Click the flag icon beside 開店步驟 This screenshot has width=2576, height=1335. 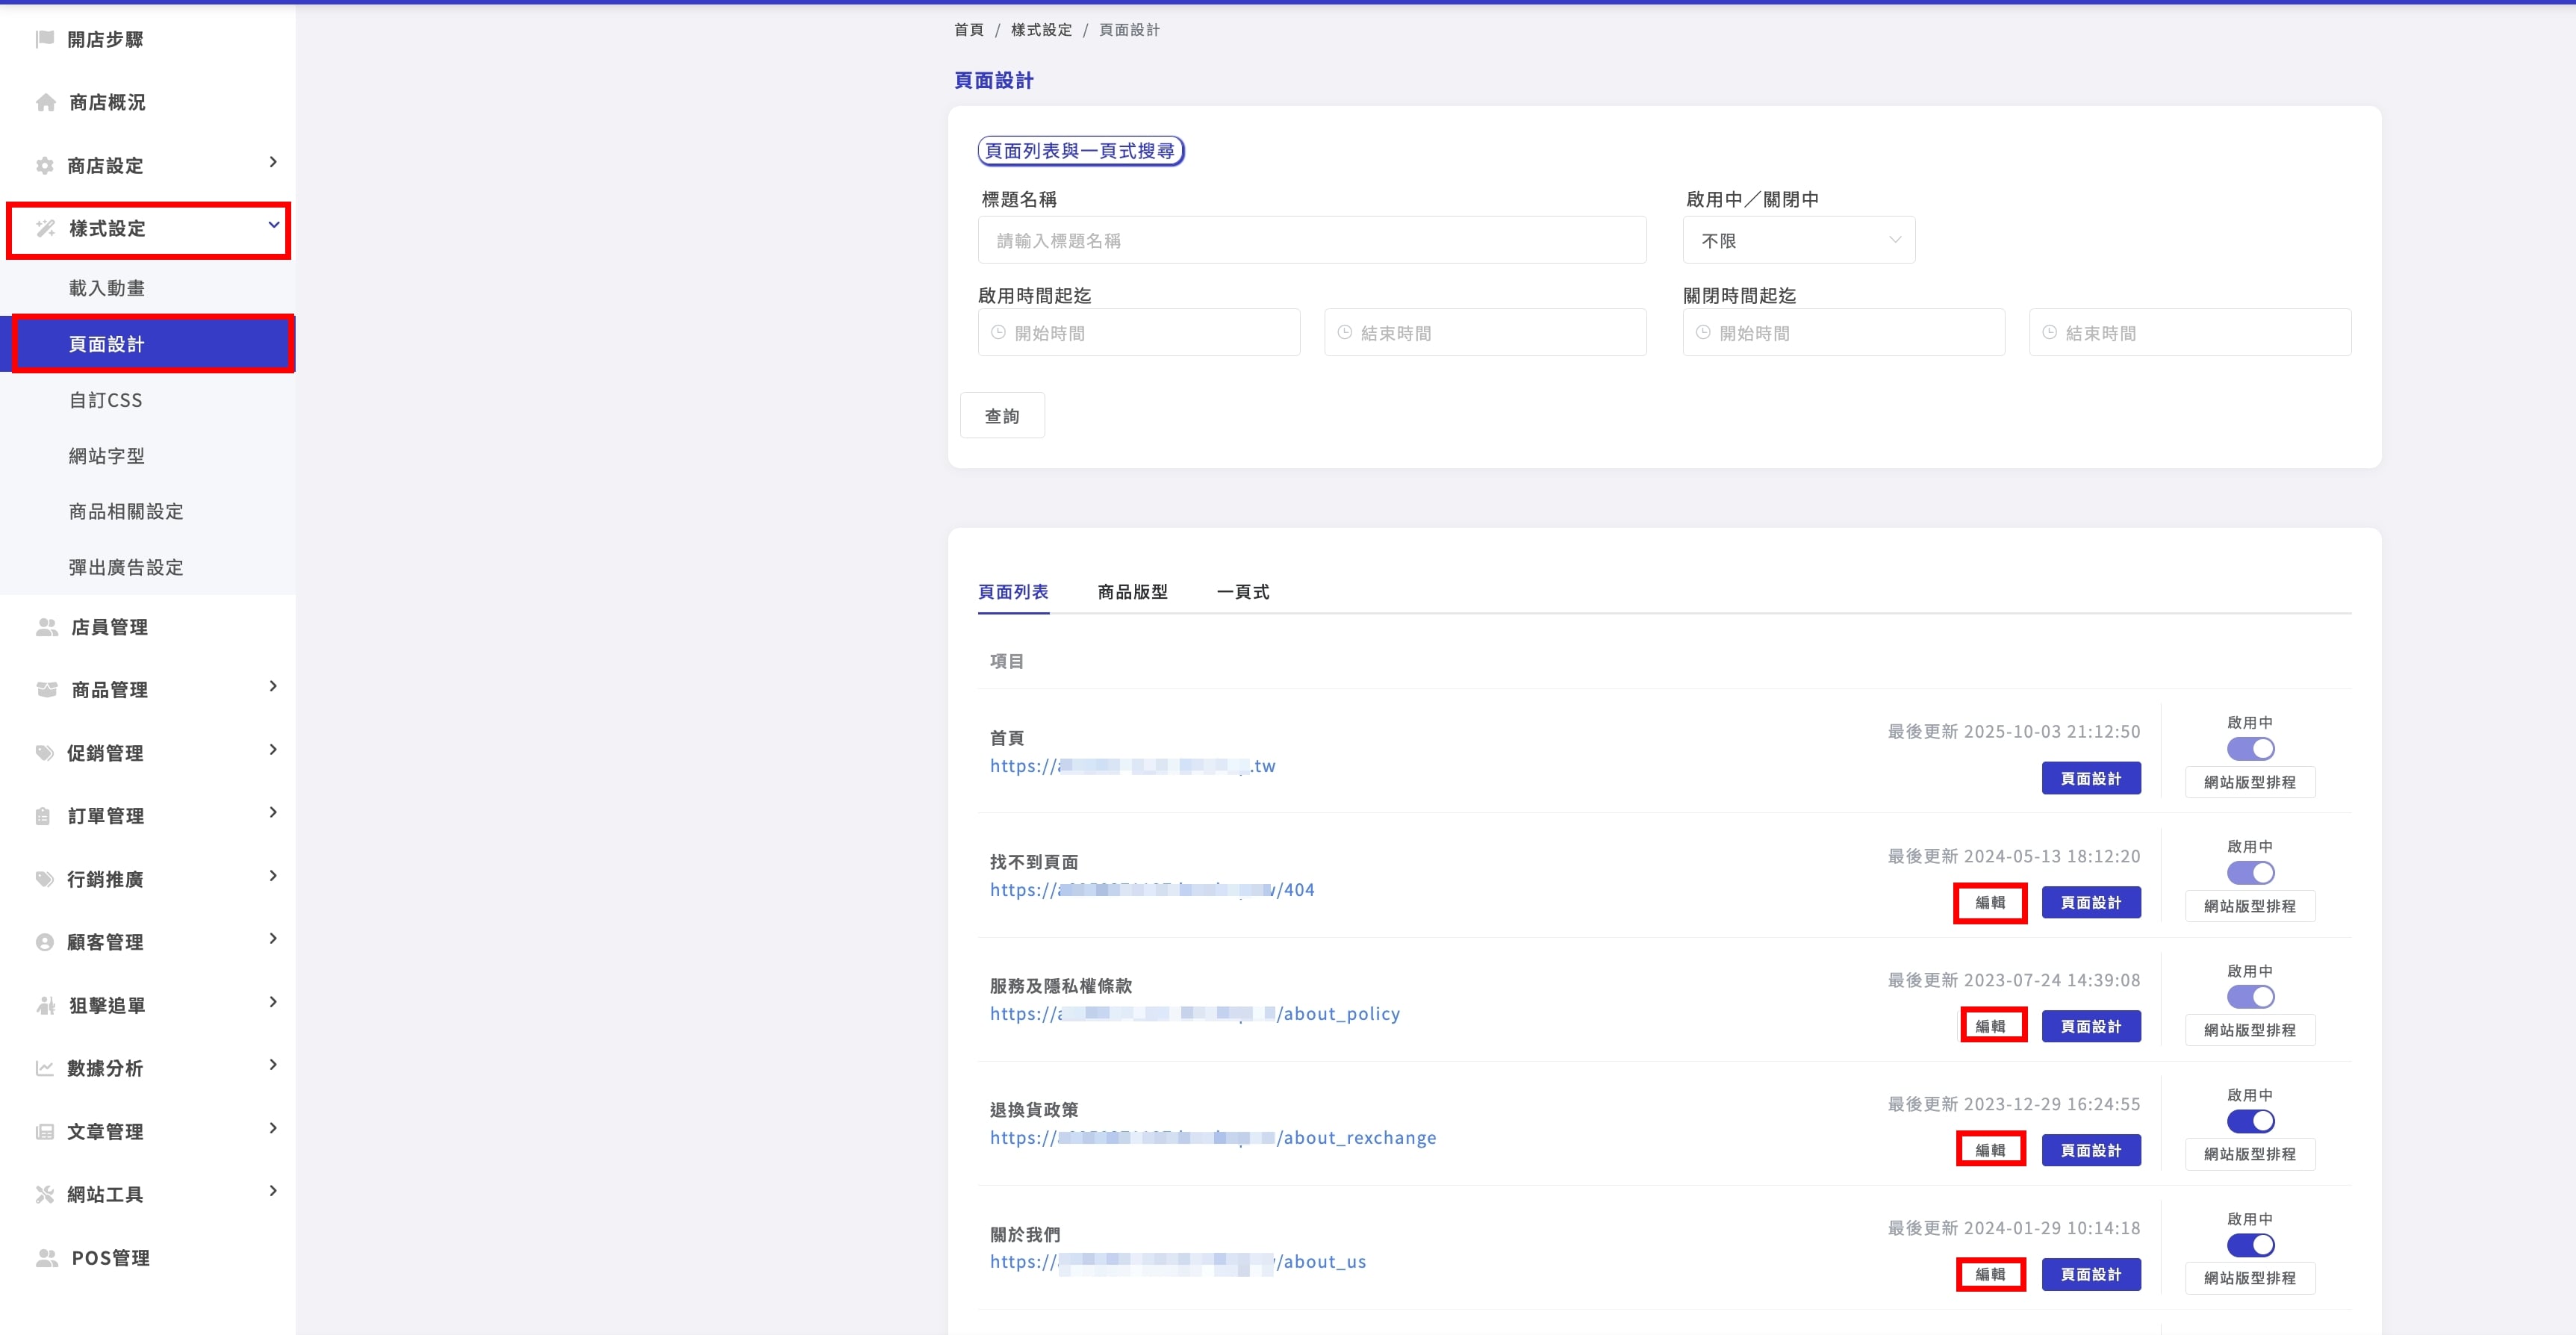pos(44,39)
